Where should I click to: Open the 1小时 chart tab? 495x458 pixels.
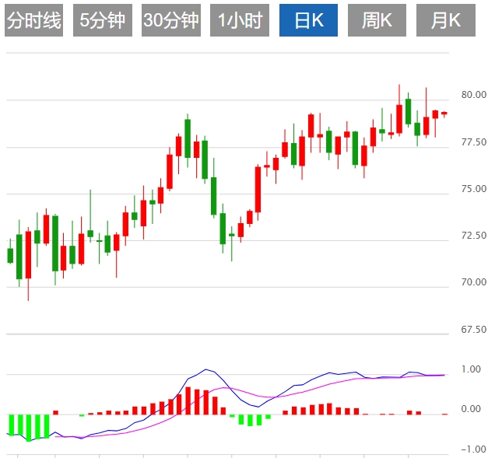[240, 20]
